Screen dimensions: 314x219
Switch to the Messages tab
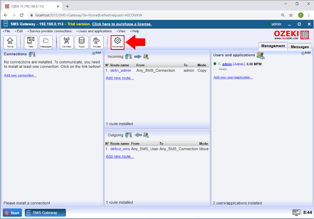click(299, 47)
